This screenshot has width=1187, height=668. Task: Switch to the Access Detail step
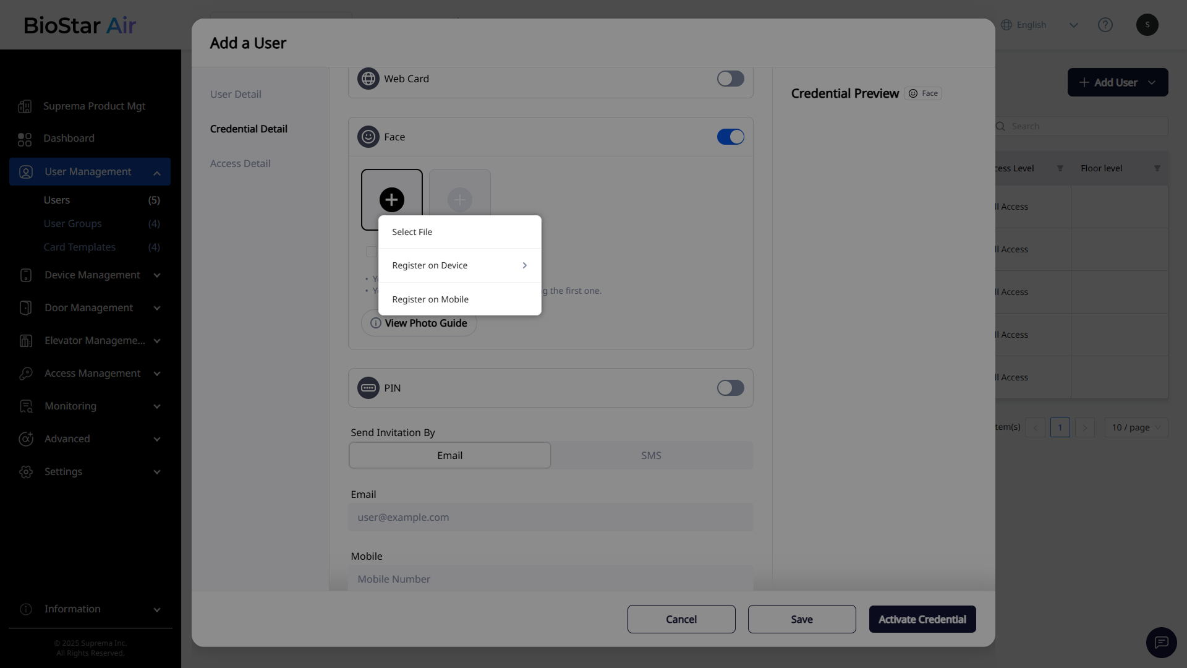click(240, 163)
